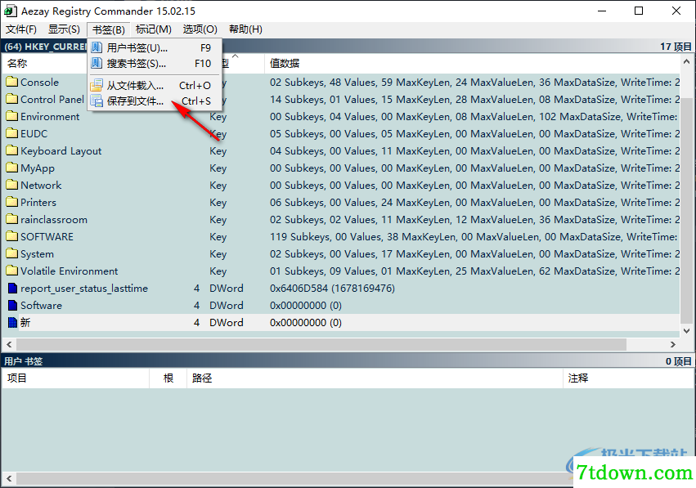Click the report_user_status_lasttime value icon
This screenshot has height=488, width=696.
(x=13, y=289)
